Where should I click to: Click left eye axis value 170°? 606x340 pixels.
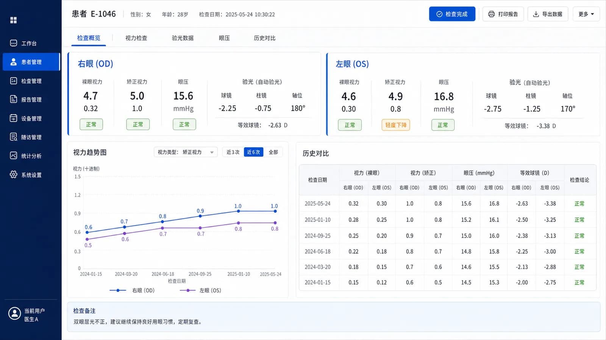point(568,109)
